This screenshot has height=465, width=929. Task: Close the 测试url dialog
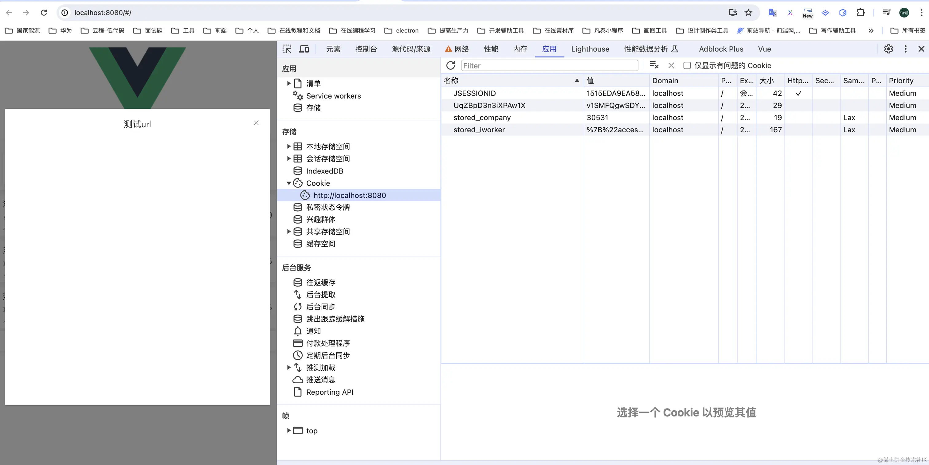256,123
